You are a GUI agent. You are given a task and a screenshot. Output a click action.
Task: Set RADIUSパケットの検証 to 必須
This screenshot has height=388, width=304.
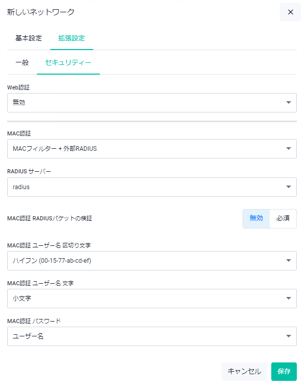283,218
